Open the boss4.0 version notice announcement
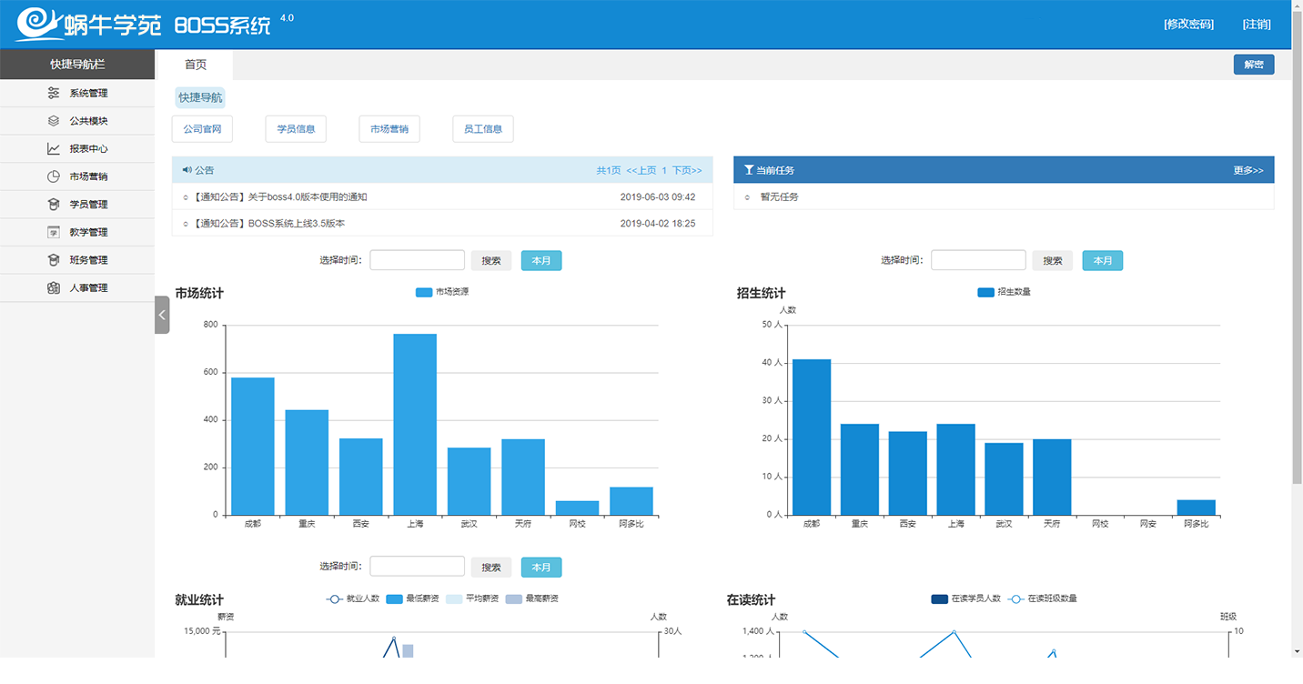The image size is (1303, 684). click(280, 196)
